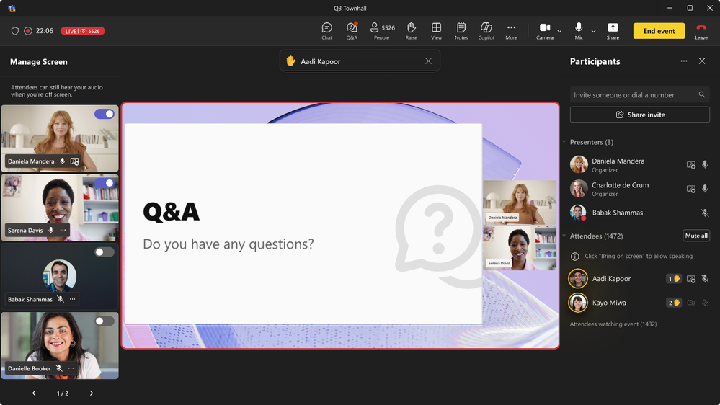Click Charlotte de Crum's microphone icon
This screenshot has width=720, height=405.
click(x=705, y=189)
